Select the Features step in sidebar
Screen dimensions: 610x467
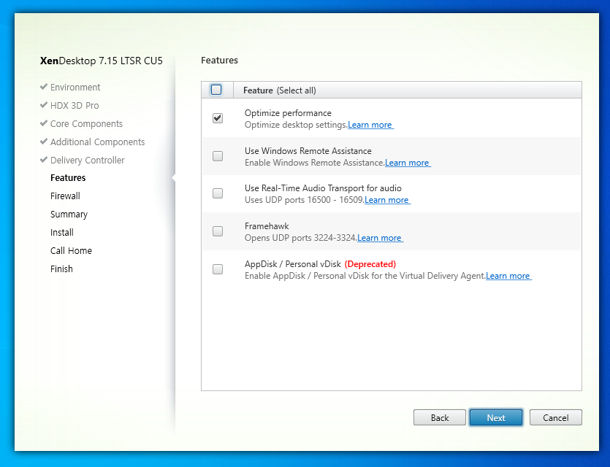point(68,177)
